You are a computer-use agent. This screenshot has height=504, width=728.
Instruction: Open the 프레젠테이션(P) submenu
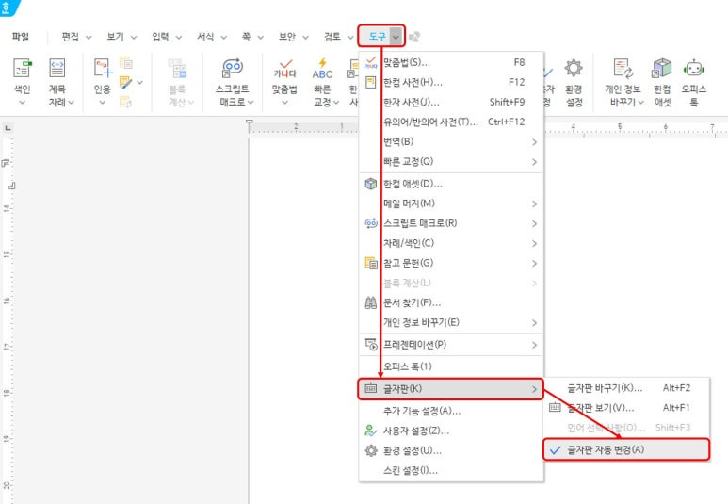(451, 345)
